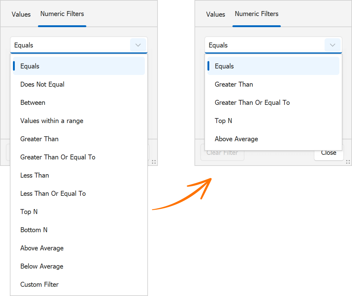Click the left Equals combo box field

click(x=79, y=45)
